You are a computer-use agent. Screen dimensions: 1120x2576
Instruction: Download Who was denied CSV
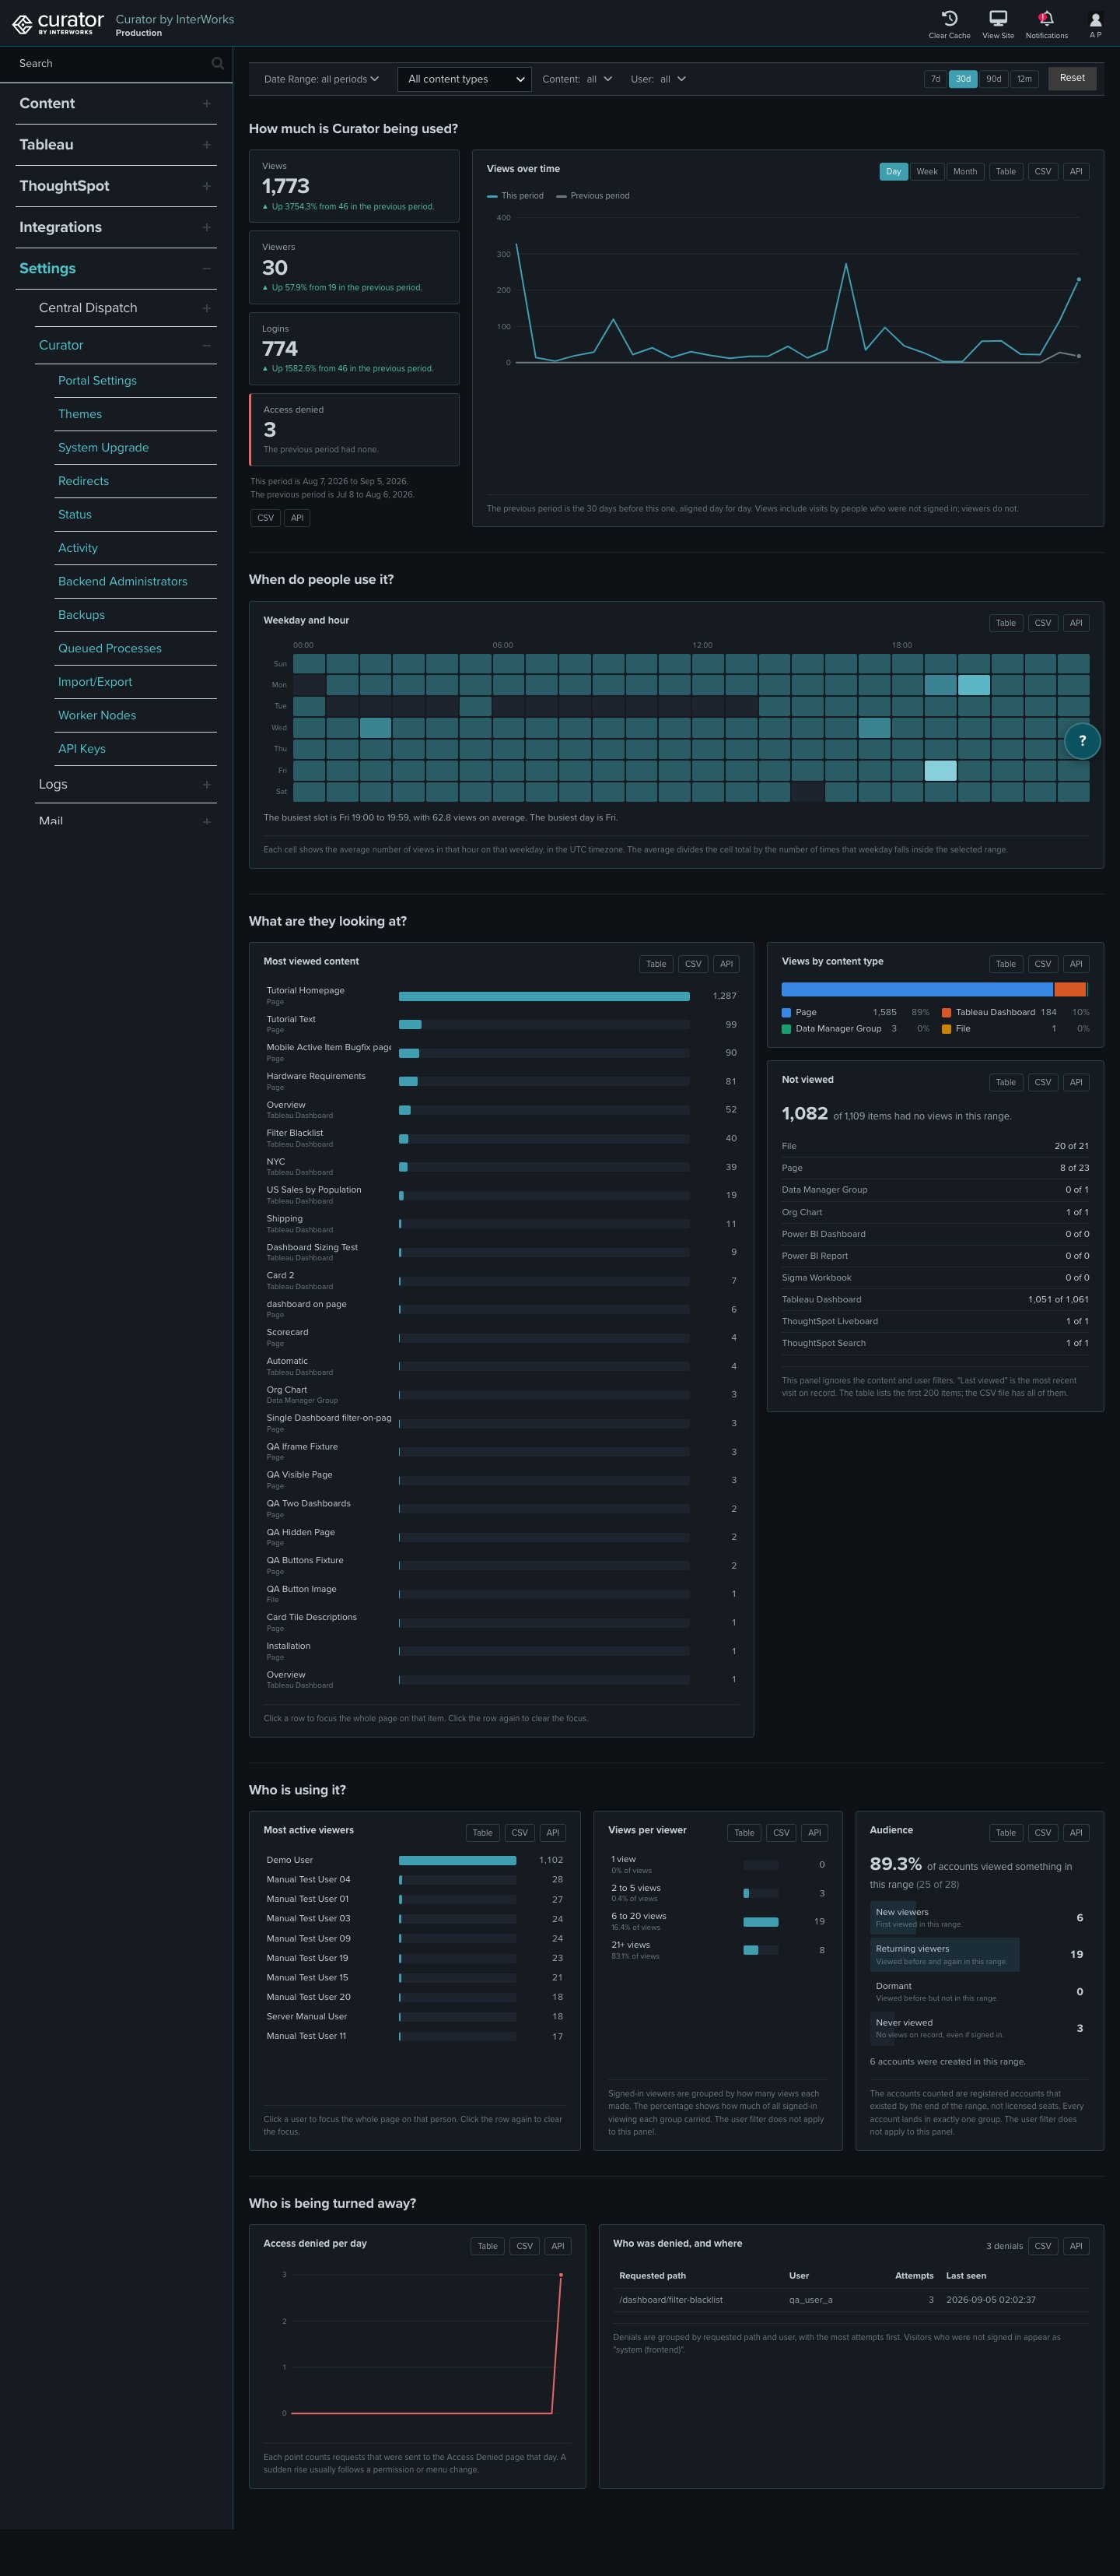tap(1043, 2246)
